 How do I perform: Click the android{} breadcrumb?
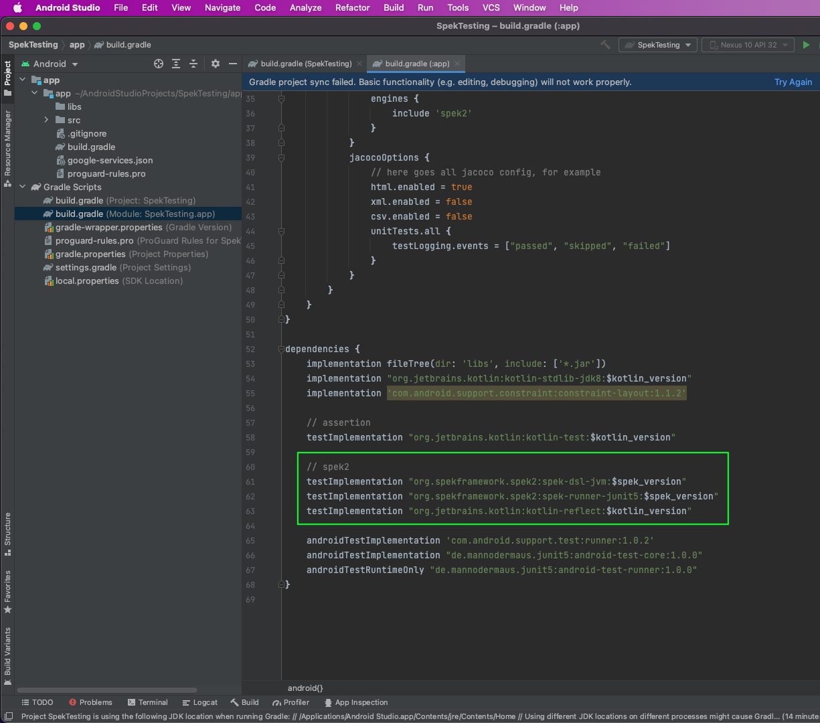[x=305, y=688]
